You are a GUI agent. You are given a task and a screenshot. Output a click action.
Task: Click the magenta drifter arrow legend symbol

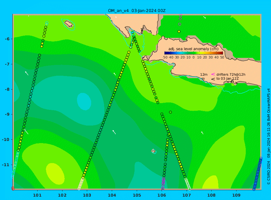[x=213, y=74]
